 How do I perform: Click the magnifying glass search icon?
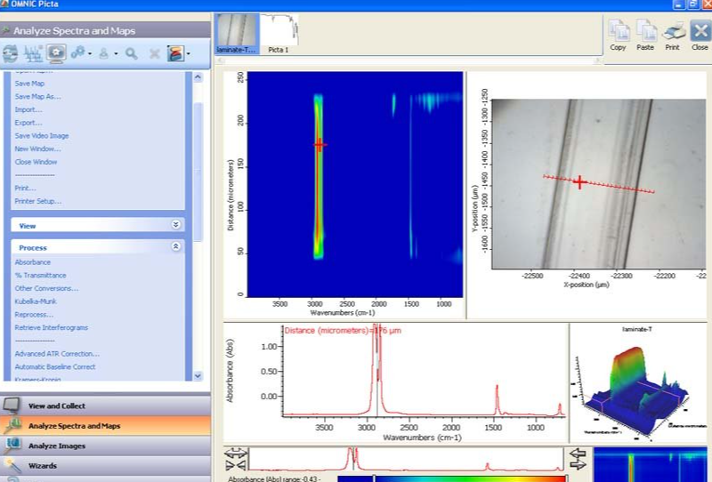(131, 54)
